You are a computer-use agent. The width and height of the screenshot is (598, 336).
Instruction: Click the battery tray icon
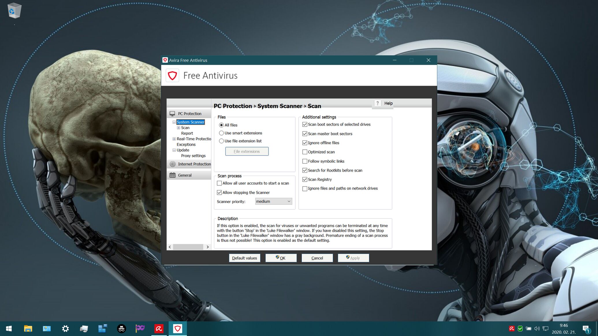click(528, 329)
